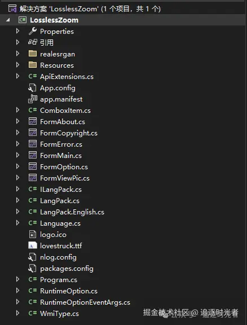The image size is (247, 325).
Task: Click the form icon of FormViewPic.cs
Action: point(33,178)
